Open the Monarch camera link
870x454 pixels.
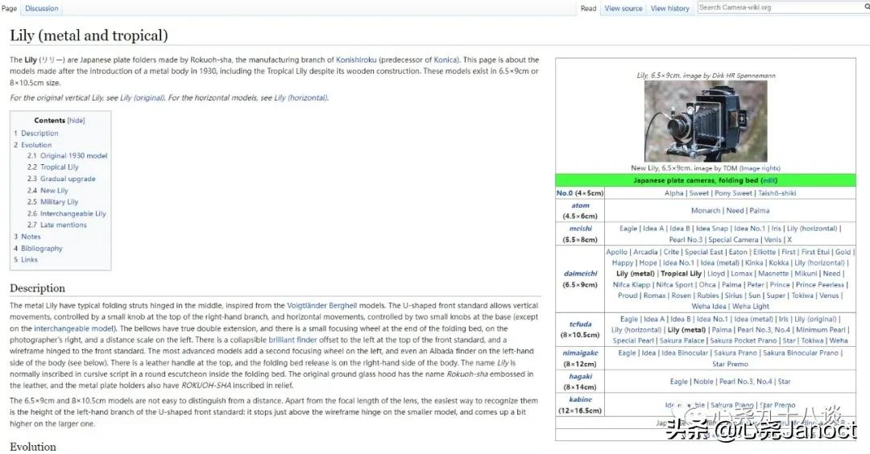(705, 211)
